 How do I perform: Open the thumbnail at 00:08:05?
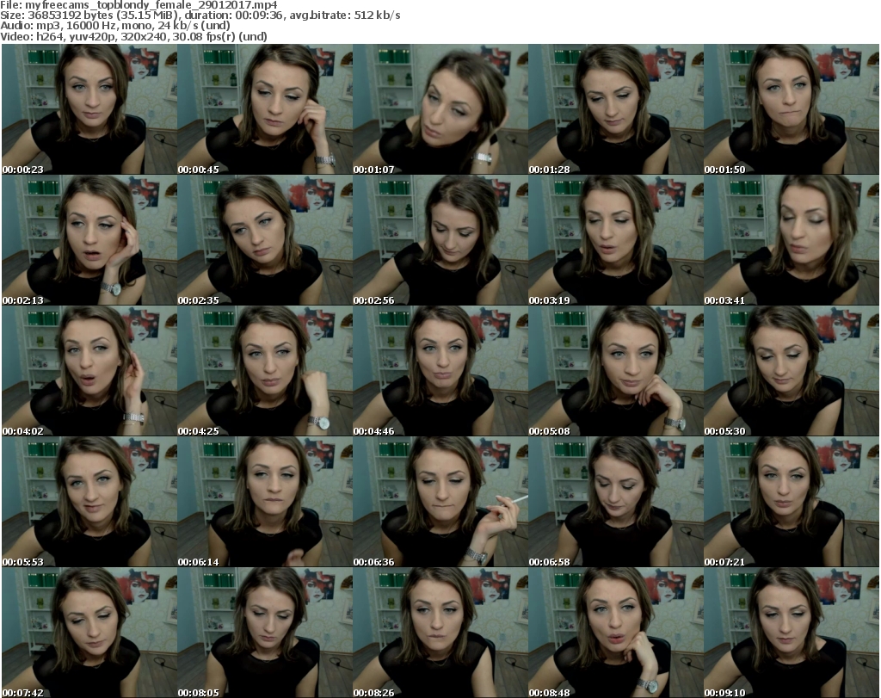264,633
